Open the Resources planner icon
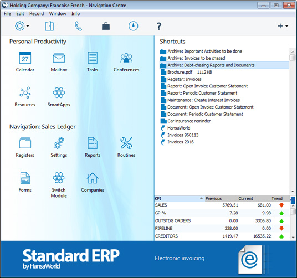297x278 pixels. (x=25, y=92)
